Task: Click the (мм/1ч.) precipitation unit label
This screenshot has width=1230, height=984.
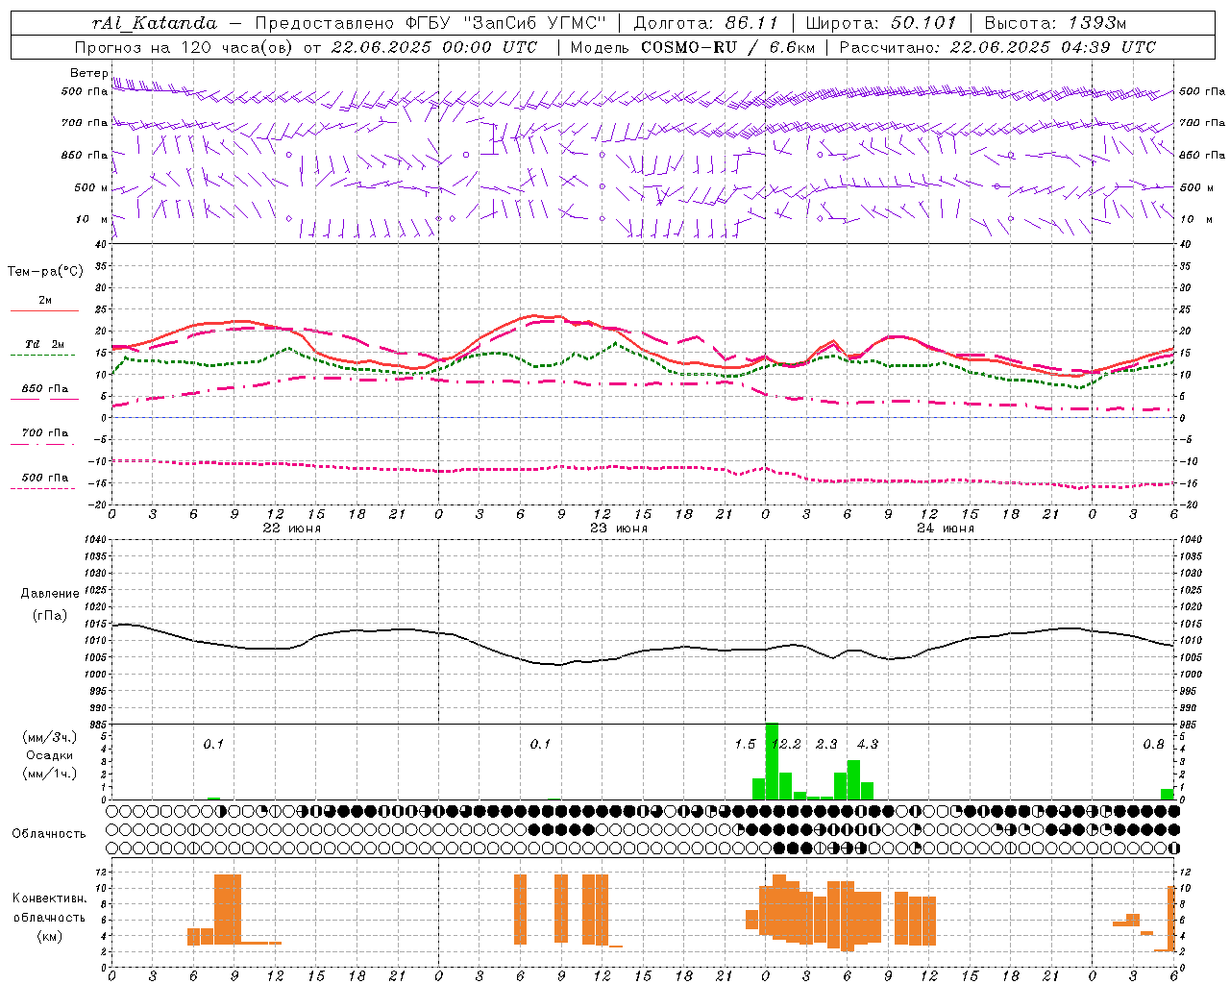Action: [x=50, y=774]
